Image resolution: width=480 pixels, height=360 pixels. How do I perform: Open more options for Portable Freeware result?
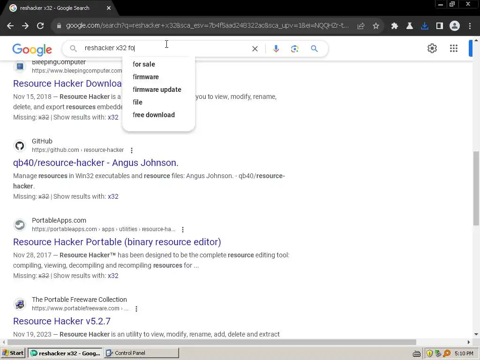tap(136, 309)
